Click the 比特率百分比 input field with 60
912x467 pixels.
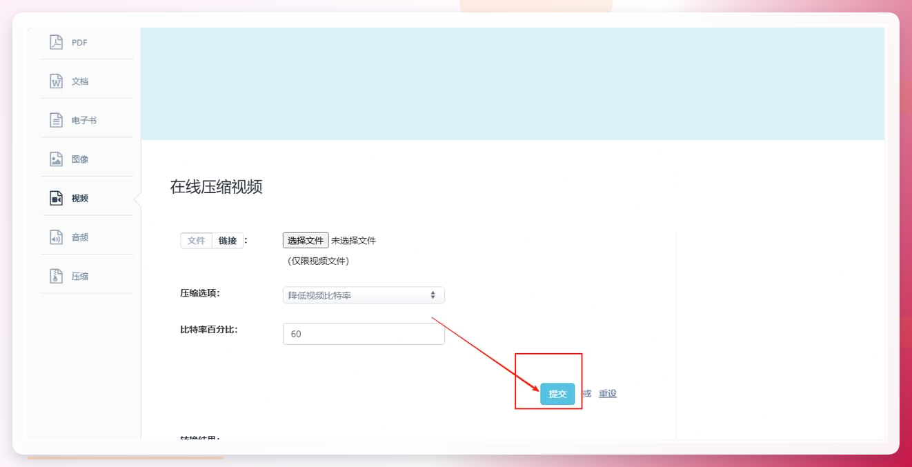point(364,334)
